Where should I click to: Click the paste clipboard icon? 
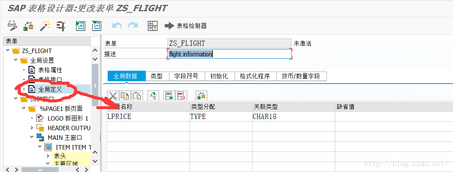point(137,96)
